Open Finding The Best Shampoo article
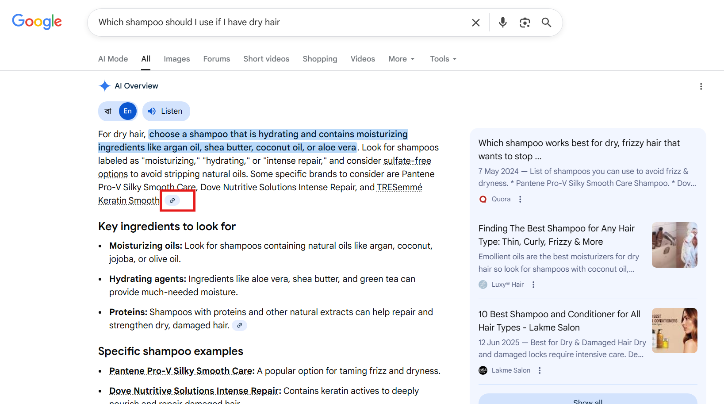Image resolution: width=724 pixels, height=404 pixels. click(x=556, y=235)
